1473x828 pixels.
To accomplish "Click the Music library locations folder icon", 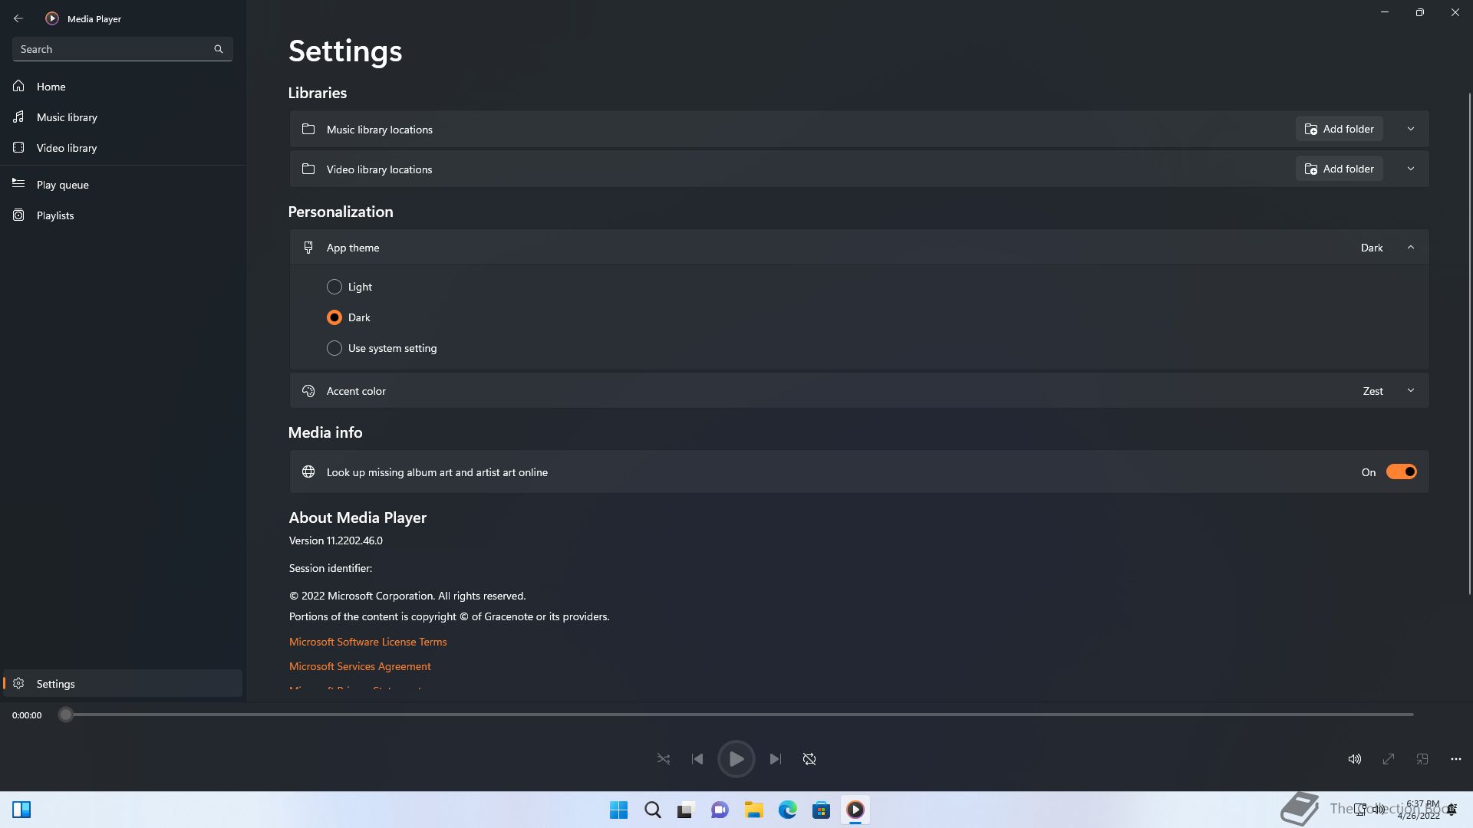I will point(308,129).
